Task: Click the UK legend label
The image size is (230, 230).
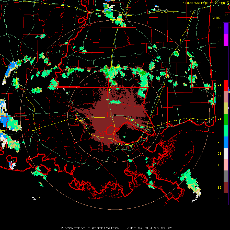Action: coord(219,40)
